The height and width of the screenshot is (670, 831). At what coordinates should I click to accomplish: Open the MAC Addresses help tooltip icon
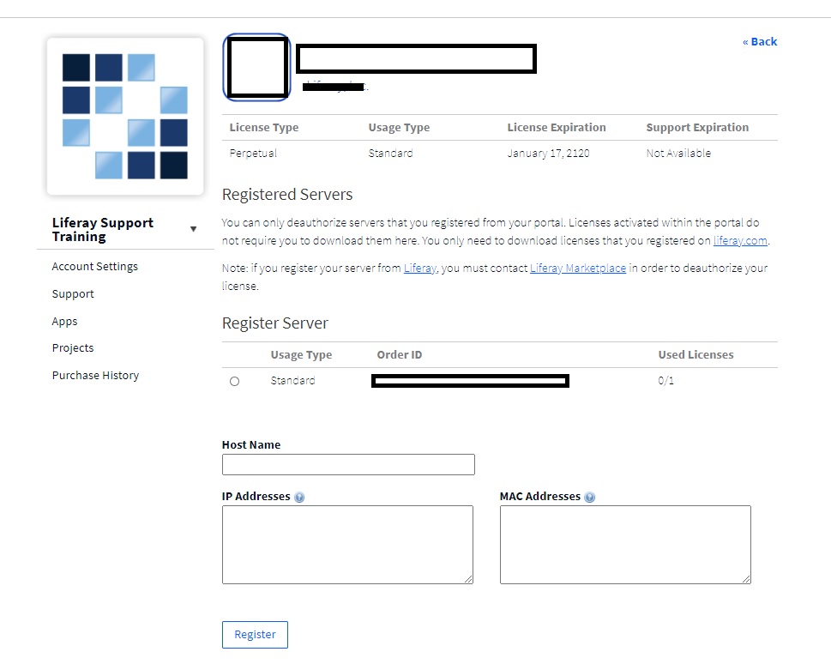[x=590, y=496]
